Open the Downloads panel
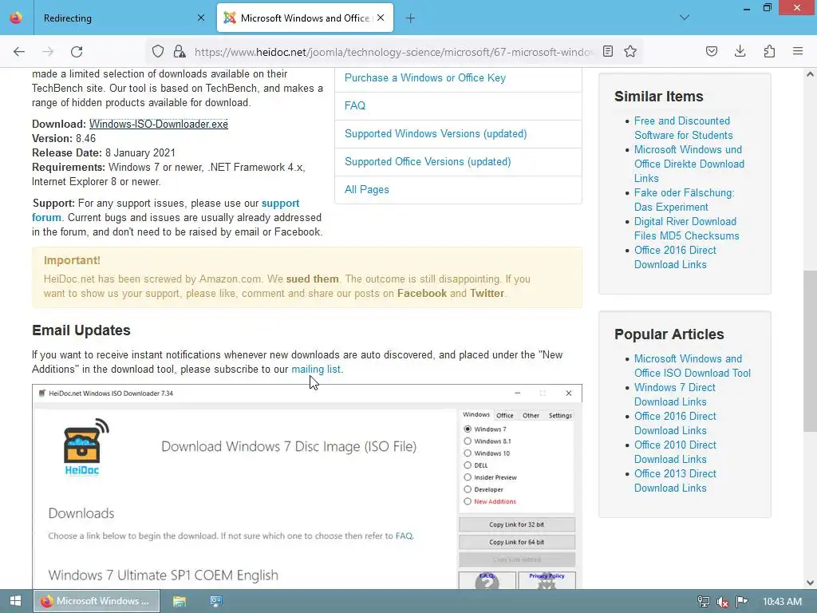 (x=740, y=51)
